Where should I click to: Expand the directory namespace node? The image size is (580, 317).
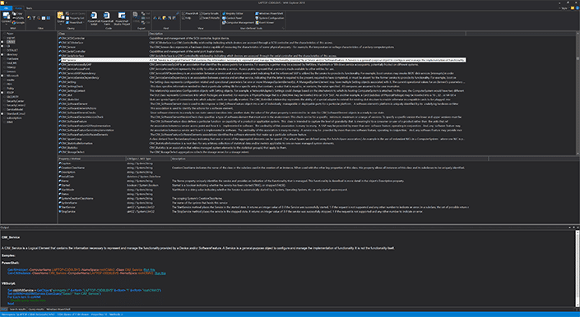point(2,55)
